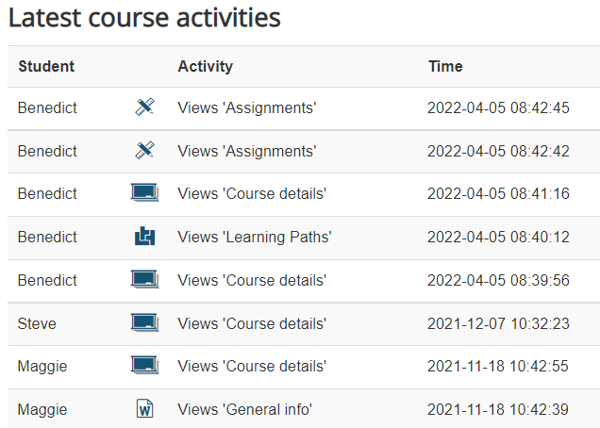The height and width of the screenshot is (428, 600).
Task: Click the Activity column header
Action: 205,67
